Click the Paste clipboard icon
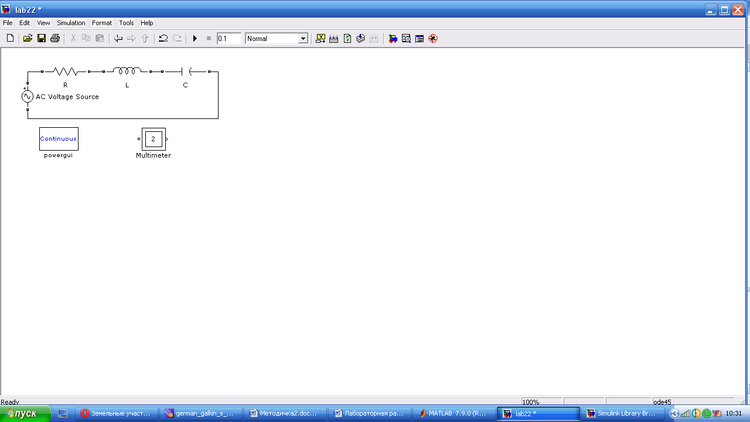Screen dimensions: 750x422 [100, 39]
